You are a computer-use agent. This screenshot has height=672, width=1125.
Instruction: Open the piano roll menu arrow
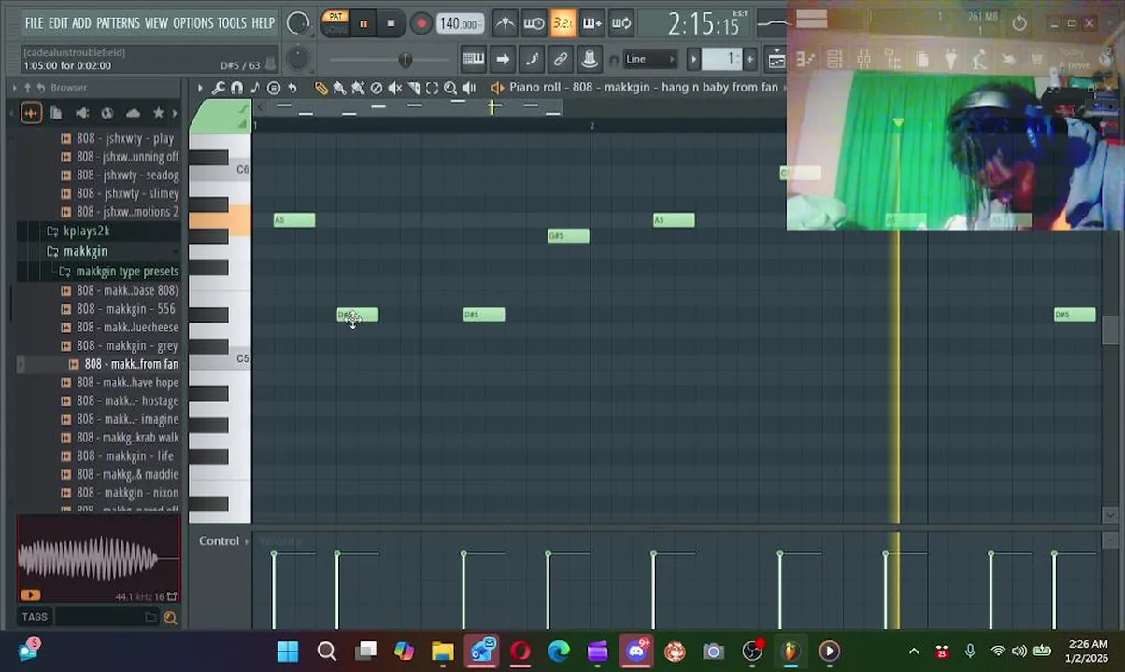click(x=199, y=88)
